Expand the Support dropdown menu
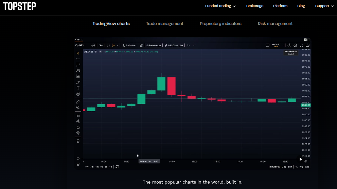This screenshot has height=189, width=337. click(324, 6)
